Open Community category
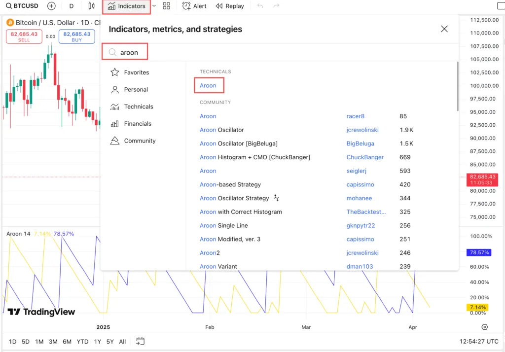This screenshot has height=352, width=505. point(133,141)
